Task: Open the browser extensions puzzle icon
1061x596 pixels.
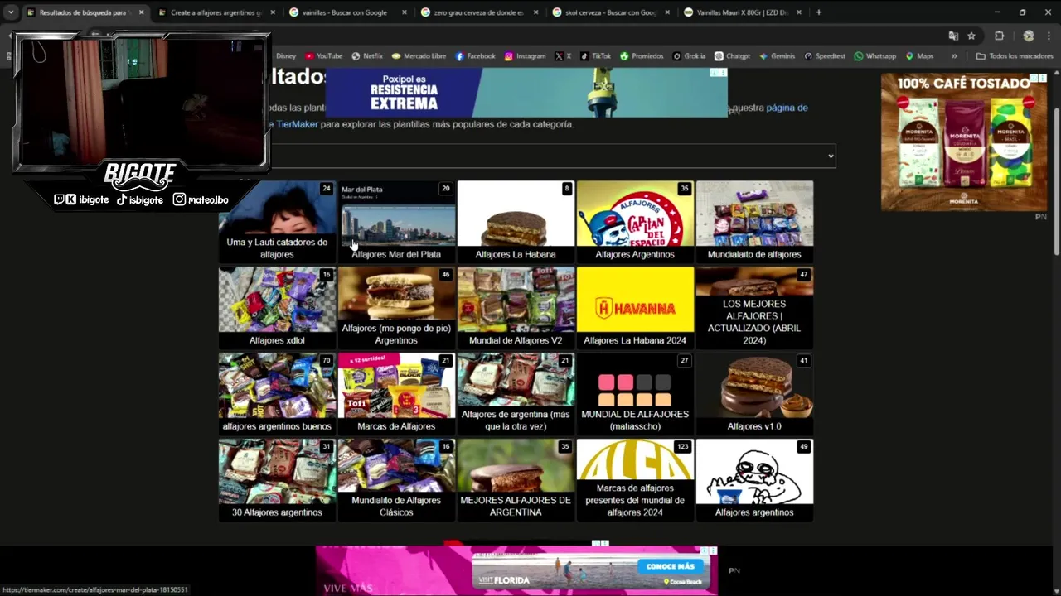Action: coord(1000,36)
